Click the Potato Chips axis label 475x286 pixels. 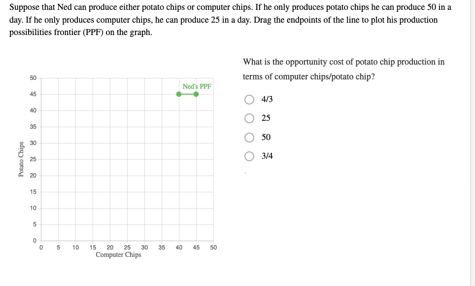[21, 158]
